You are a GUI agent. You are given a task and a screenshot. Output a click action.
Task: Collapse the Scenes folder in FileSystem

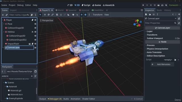tap(4, 82)
